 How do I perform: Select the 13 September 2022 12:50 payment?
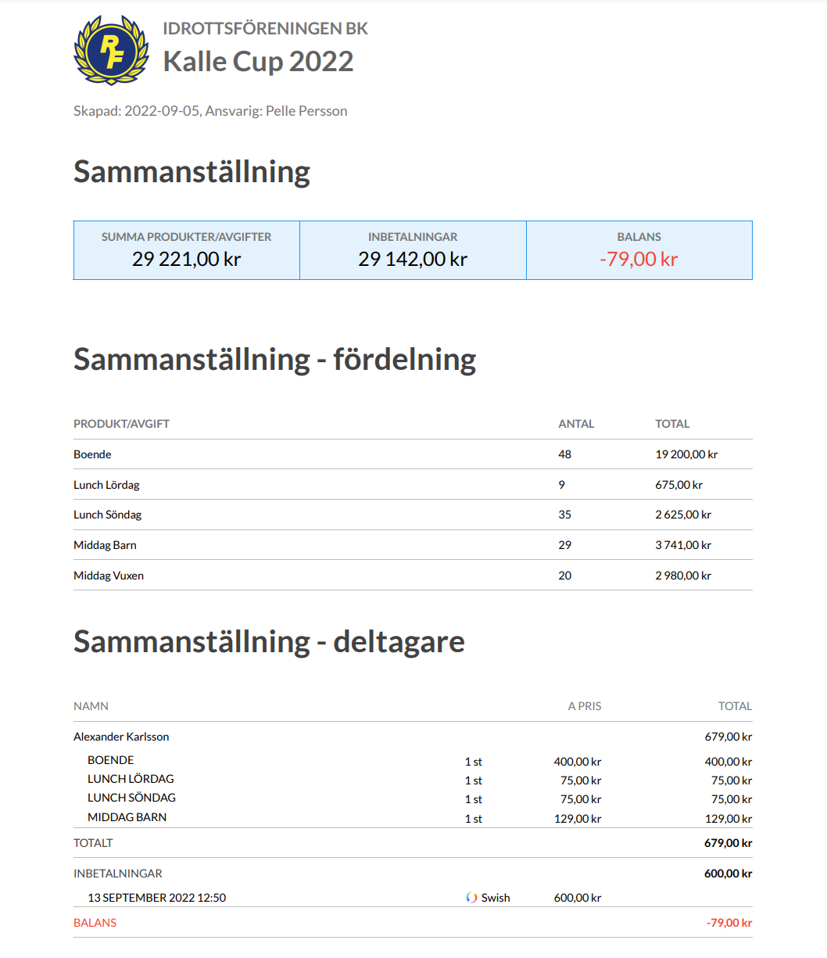coord(156,898)
